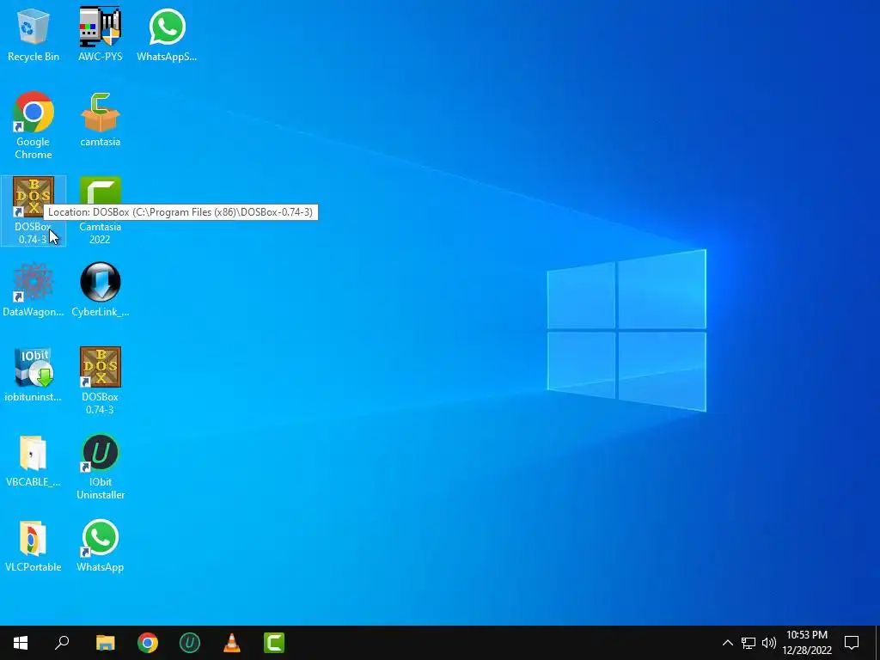Screen dimensions: 880x660
Task: Launch Chrome from the taskbar
Action: 148,643
